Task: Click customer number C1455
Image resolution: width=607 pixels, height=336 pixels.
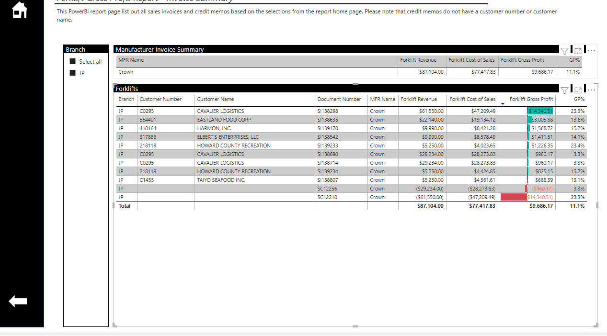Action: tap(146, 180)
